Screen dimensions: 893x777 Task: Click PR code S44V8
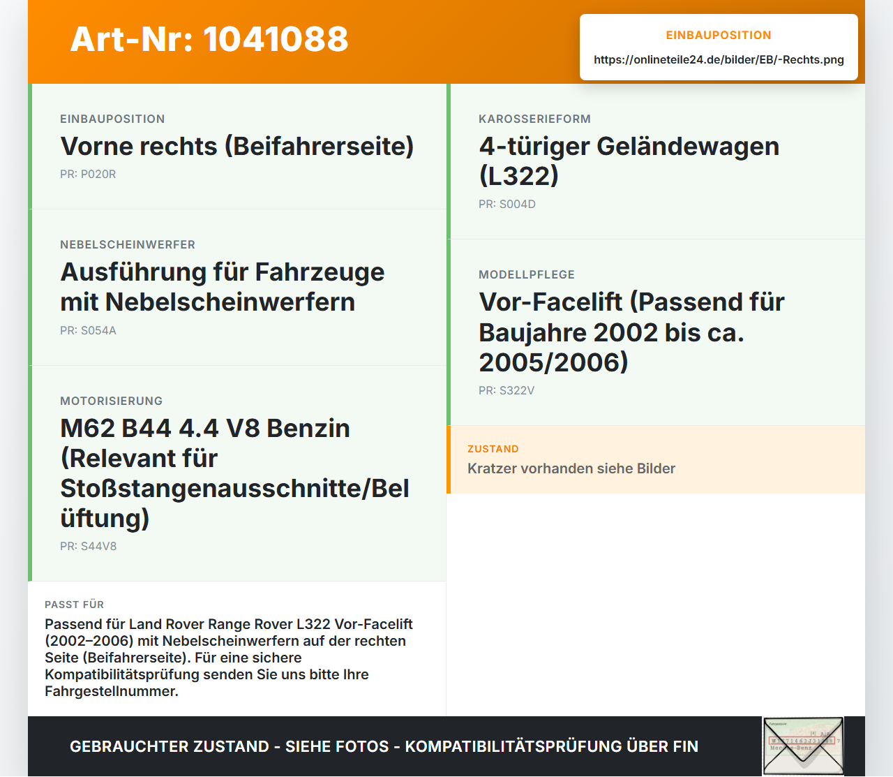pos(89,547)
